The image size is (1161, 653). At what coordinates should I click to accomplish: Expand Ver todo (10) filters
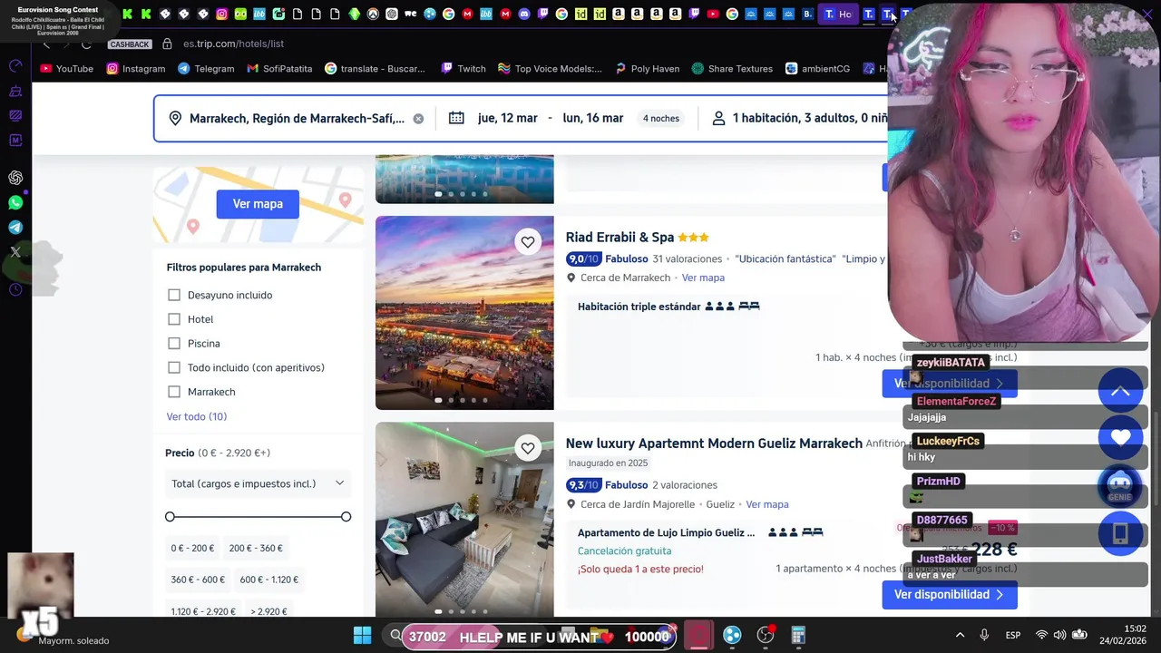point(197,416)
